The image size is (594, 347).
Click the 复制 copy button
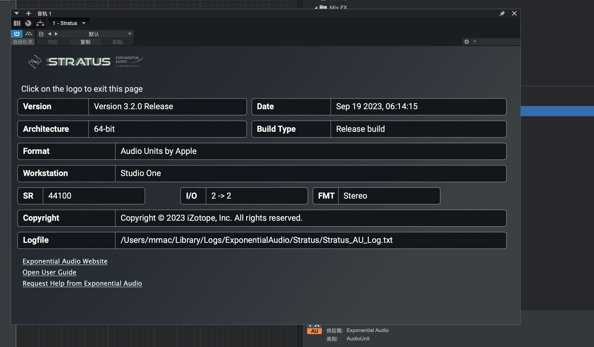[x=85, y=42]
